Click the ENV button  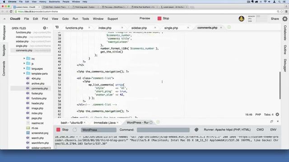[x=273, y=130]
